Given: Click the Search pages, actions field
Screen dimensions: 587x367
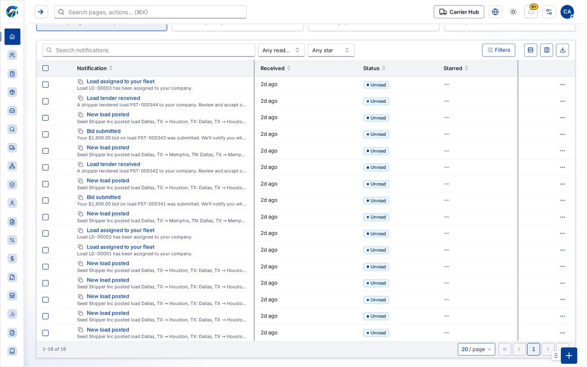Looking at the screenshot, I should [x=150, y=12].
